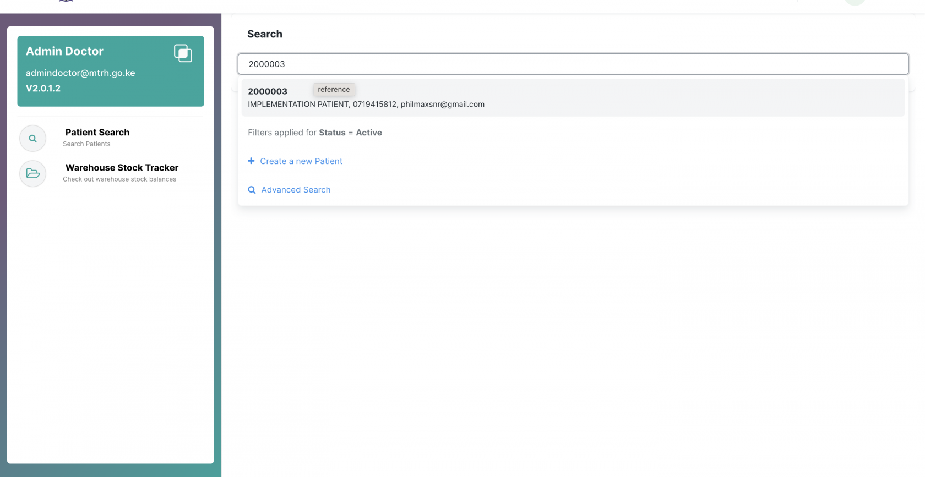Click the overlapping squares icon in Admin Doctor card
Image resolution: width=925 pixels, height=477 pixels.
coord(183,53)
